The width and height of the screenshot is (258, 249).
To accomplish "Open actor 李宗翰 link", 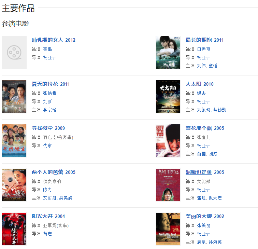I will (50, 110).
